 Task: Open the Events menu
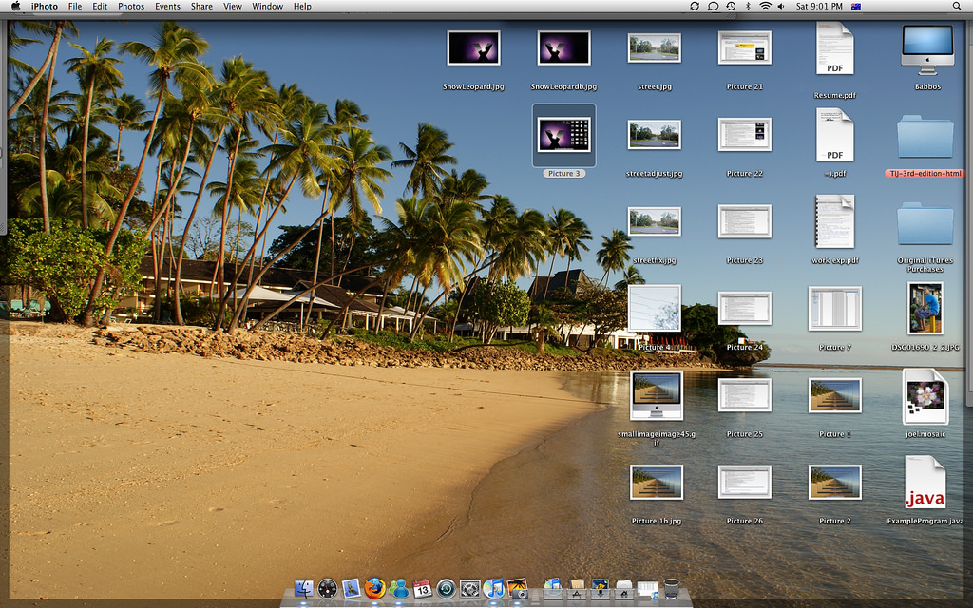(167, 6)
